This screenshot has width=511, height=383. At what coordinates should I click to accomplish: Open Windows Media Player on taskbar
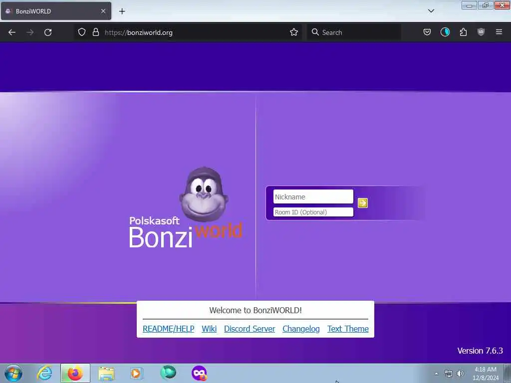click(x=137, y=373)
